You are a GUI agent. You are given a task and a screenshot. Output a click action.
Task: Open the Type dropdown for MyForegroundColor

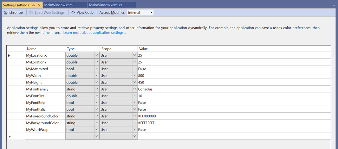[x=96, y=116]
